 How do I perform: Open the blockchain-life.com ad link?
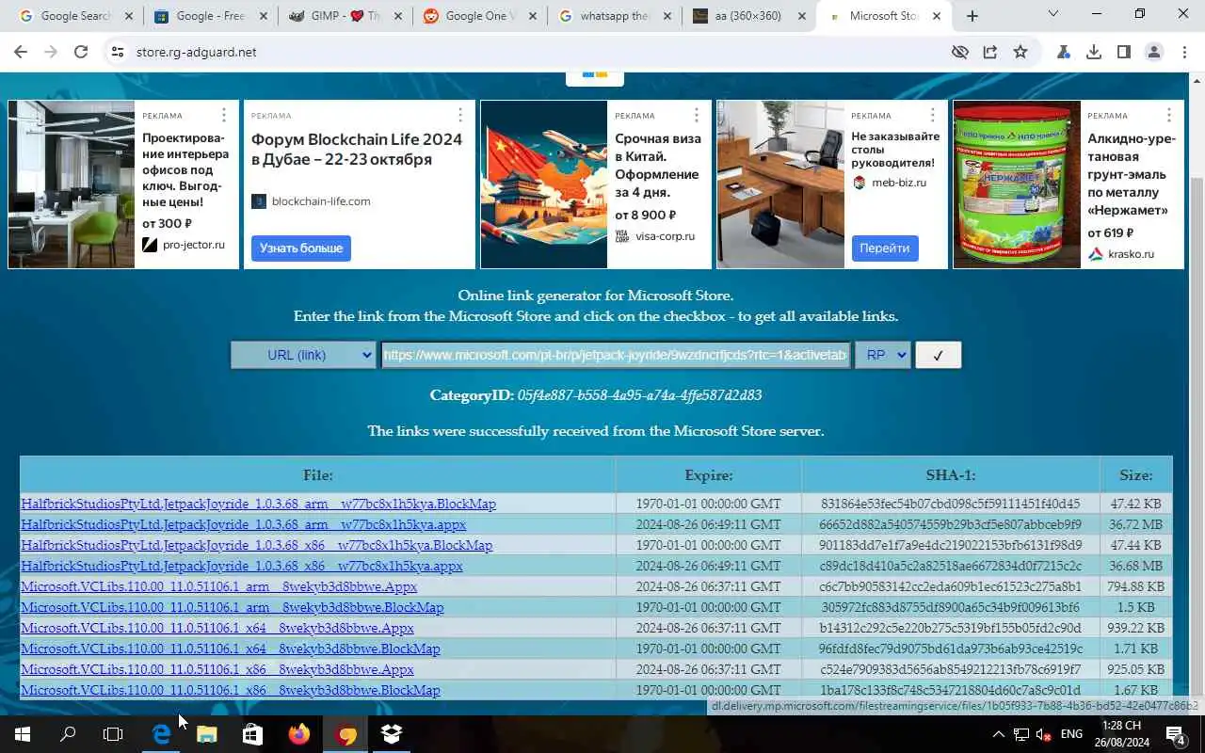coord(321,201)
